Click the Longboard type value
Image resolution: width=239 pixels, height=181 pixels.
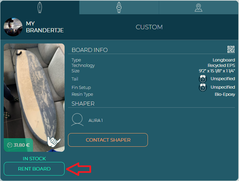click(x=224, y=60)
